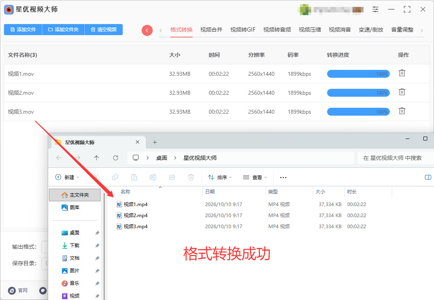
Task: Open the 排序 sort dropdown
Action: (x=220, y=177)
